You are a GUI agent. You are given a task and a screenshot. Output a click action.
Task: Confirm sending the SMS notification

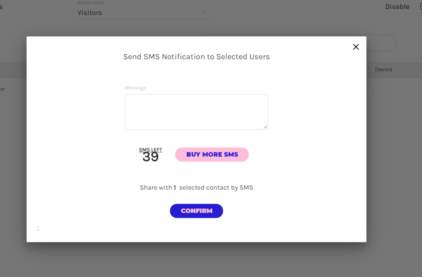tap(196, 211)
